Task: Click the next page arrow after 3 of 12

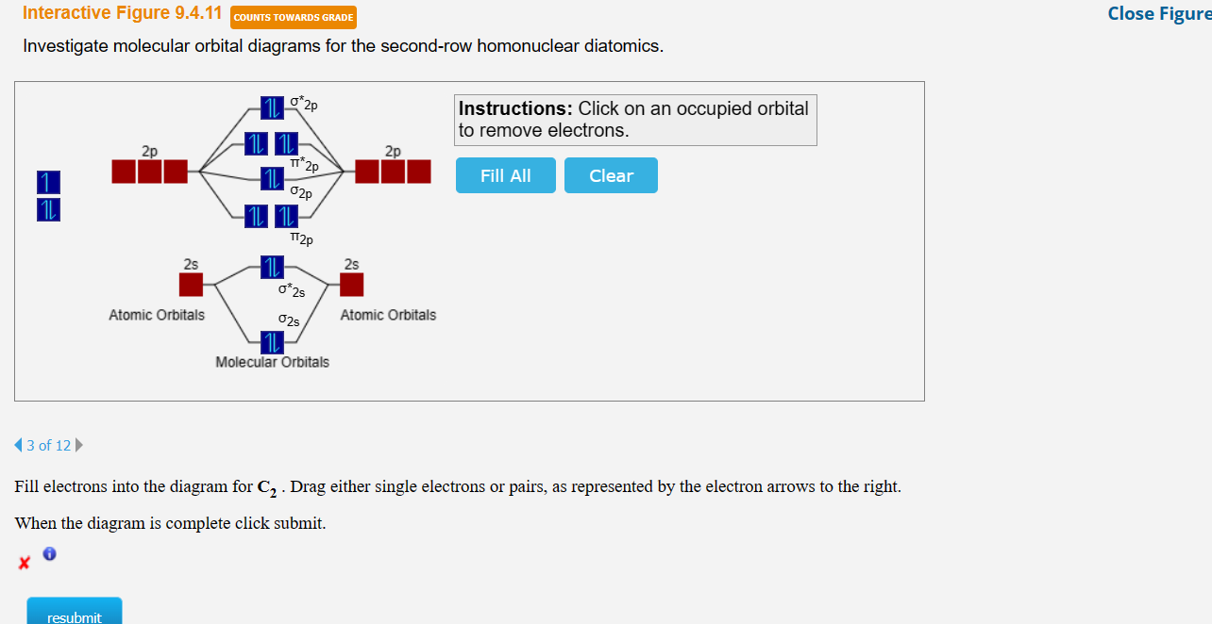Action: [78, 444]
